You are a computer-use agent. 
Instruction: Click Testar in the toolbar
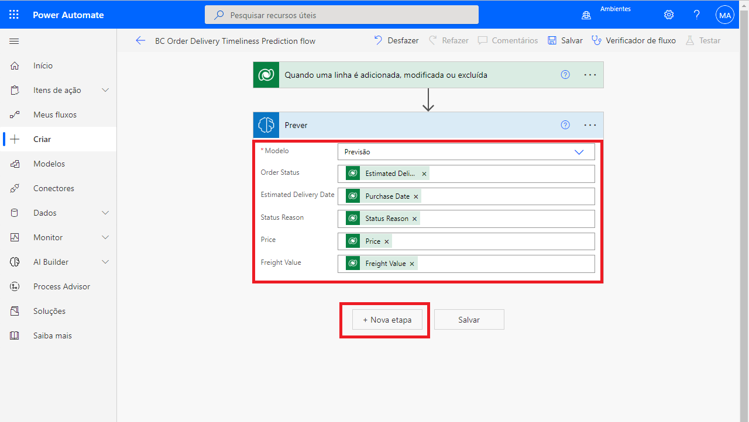click(703, 40)
